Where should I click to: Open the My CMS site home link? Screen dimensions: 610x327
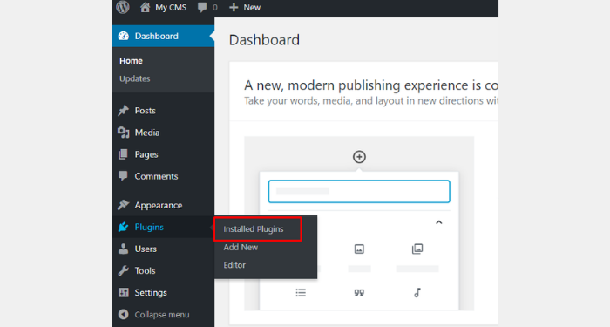click(164, 7)
